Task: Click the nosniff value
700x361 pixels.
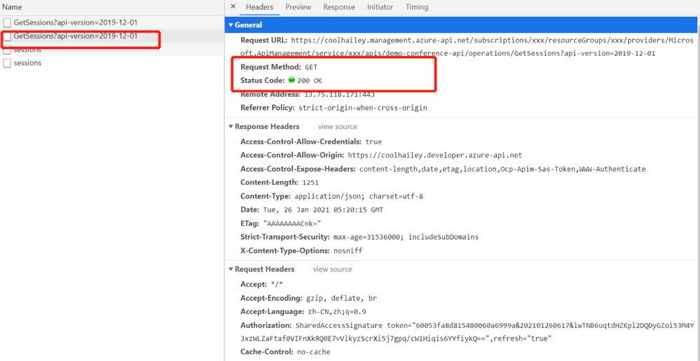Action: [x=348, y=251]
